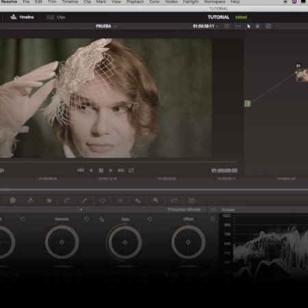Open the Motion Effects palette

point(49,201)
